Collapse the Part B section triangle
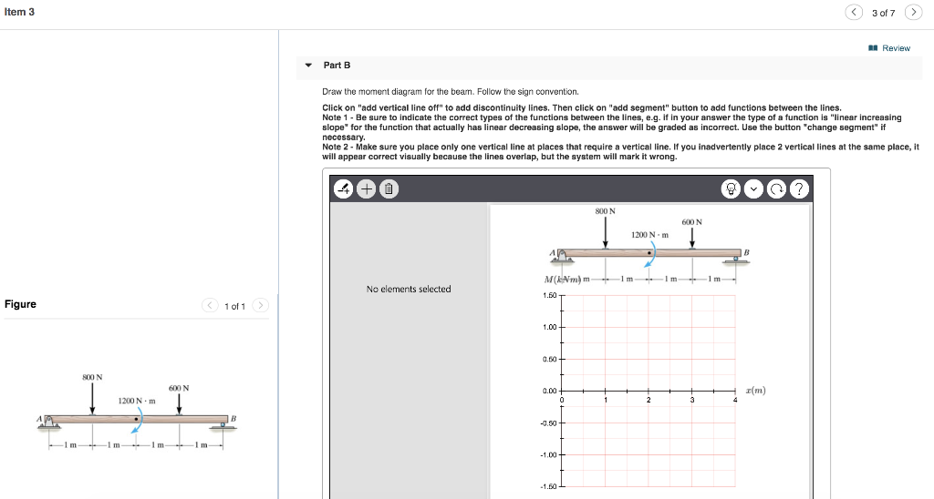Screen dimensions: 934x499 point(308,66)
